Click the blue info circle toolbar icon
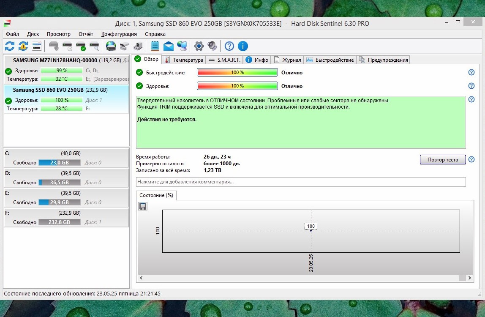This screenshot has height=317, width=485. point(243,46)
